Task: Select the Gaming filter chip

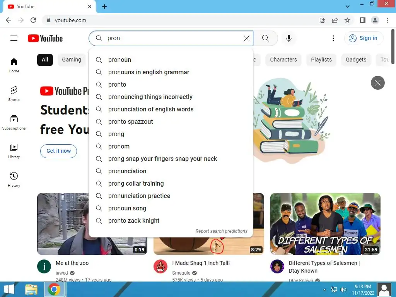Action: pyautogui.click(x=72, y=60)
